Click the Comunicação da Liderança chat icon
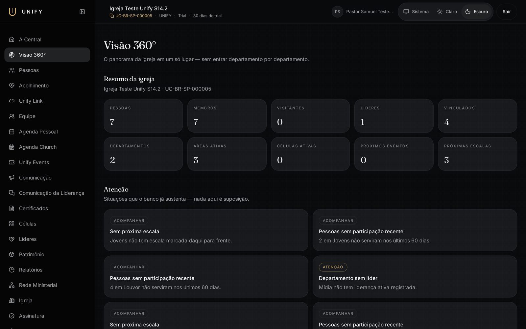 [12, 193]
